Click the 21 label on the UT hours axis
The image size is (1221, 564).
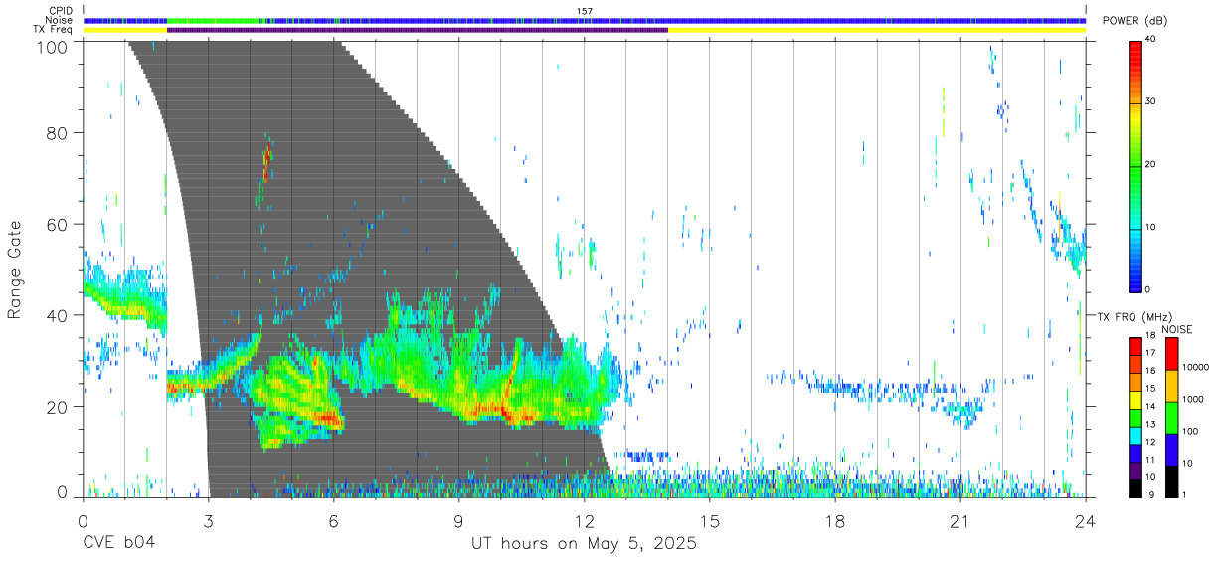tap(960, 520)
